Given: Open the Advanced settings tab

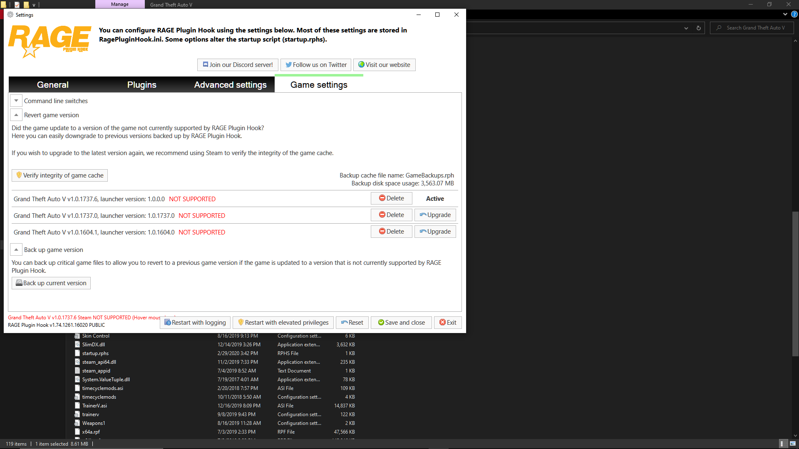Looking at the screenshot, I should tap(230, 85).
